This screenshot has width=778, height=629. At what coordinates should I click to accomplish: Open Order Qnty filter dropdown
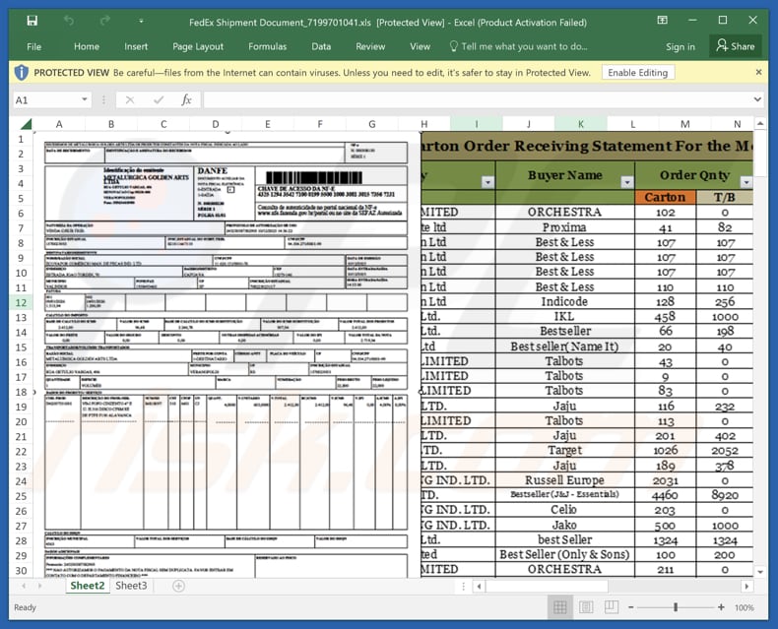pos(746,182)
